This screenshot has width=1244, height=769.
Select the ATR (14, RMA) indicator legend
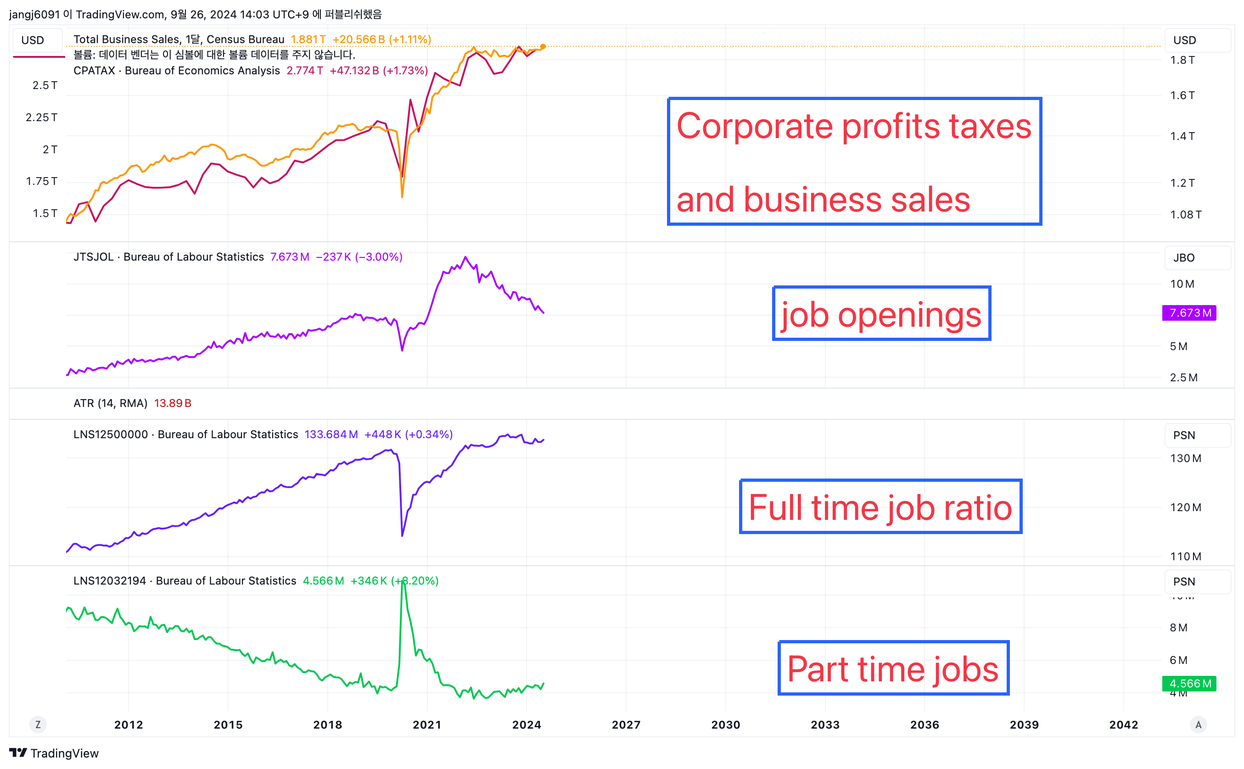pyautogui.click(x=110, y=403)
